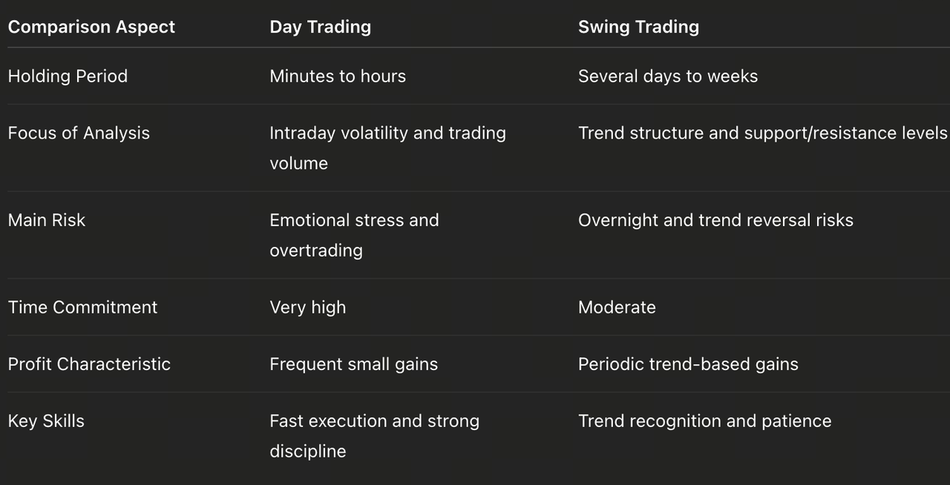950x485 pixels.
Task: Click the Swing Trading column header
Action: (638, 27)
